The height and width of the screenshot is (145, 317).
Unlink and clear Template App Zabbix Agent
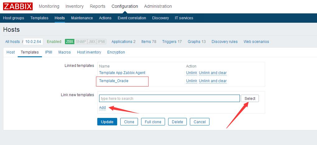tap(213, 73)
